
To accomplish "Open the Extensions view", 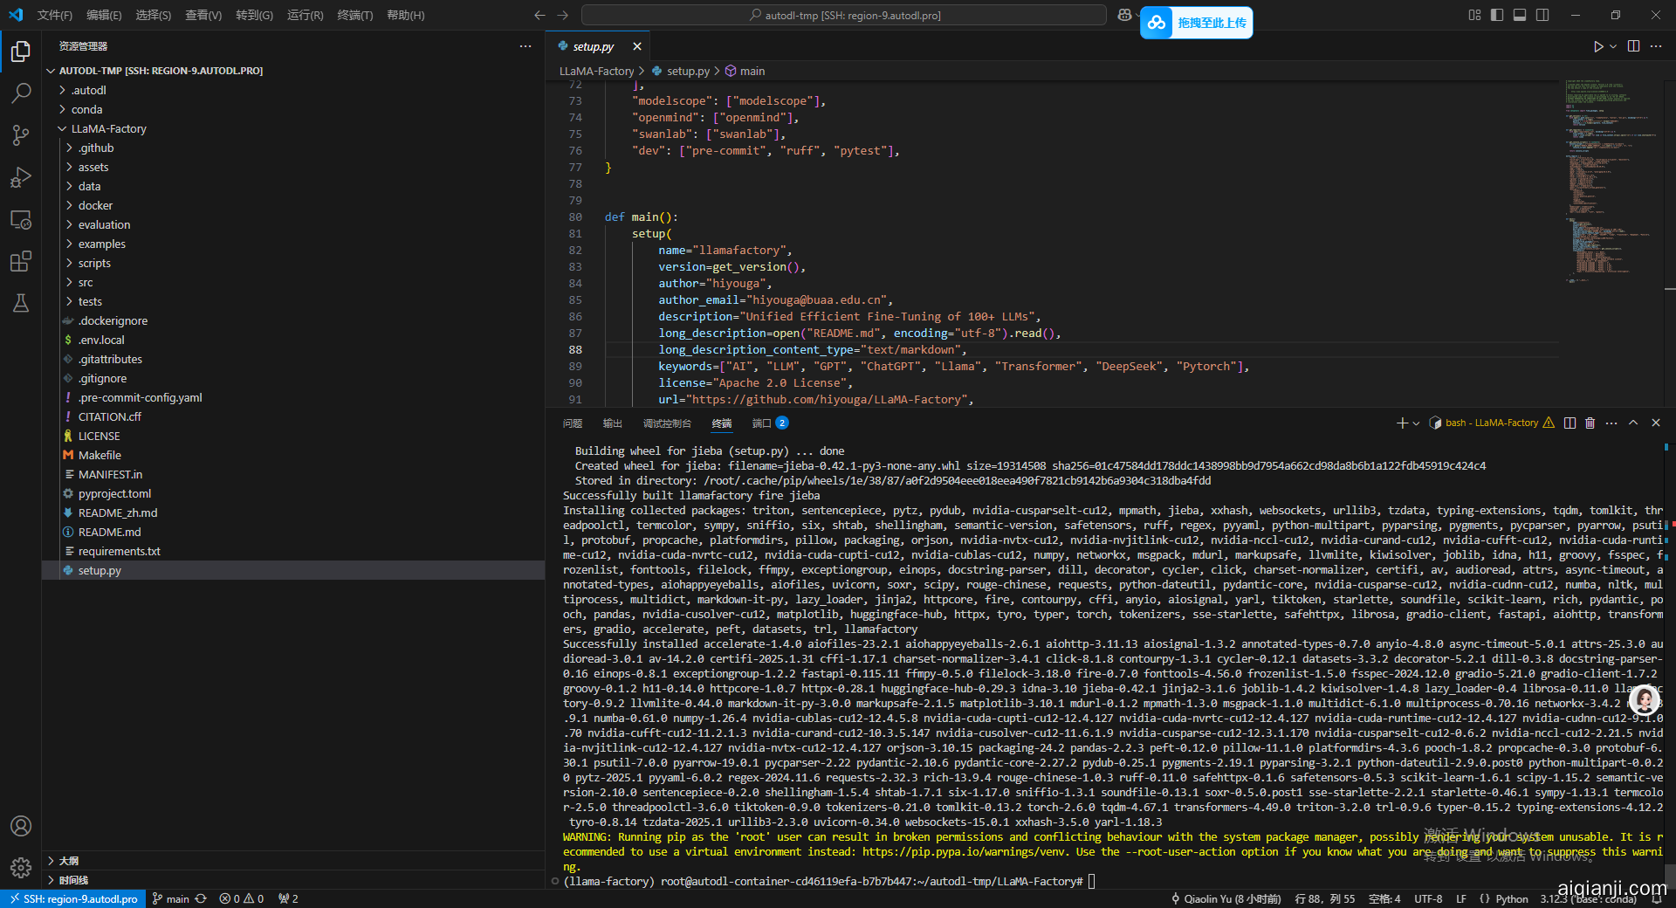I will click(x=21, y=261).
